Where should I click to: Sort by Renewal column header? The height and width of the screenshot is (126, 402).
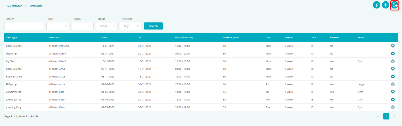[335, 37]
